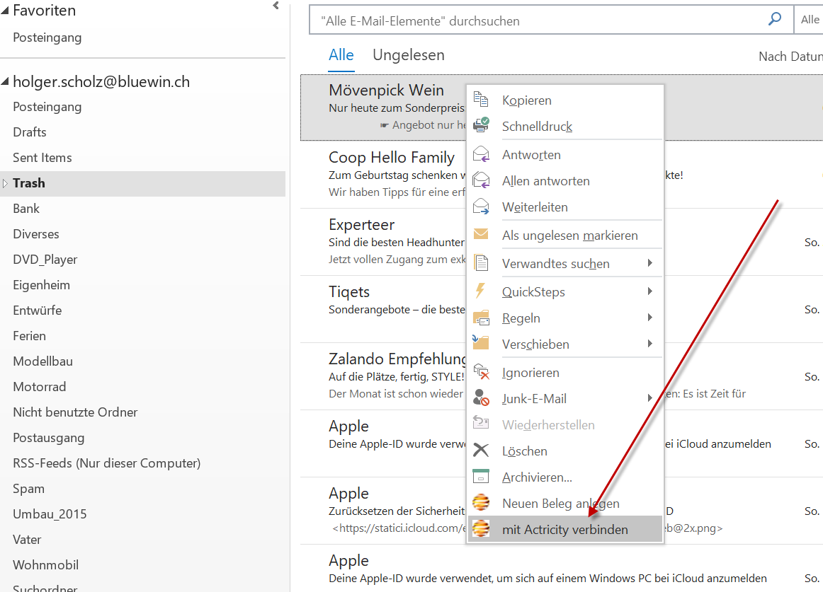
Task: Open the Eigenheim folder
Action: click(x=42, y=285)
